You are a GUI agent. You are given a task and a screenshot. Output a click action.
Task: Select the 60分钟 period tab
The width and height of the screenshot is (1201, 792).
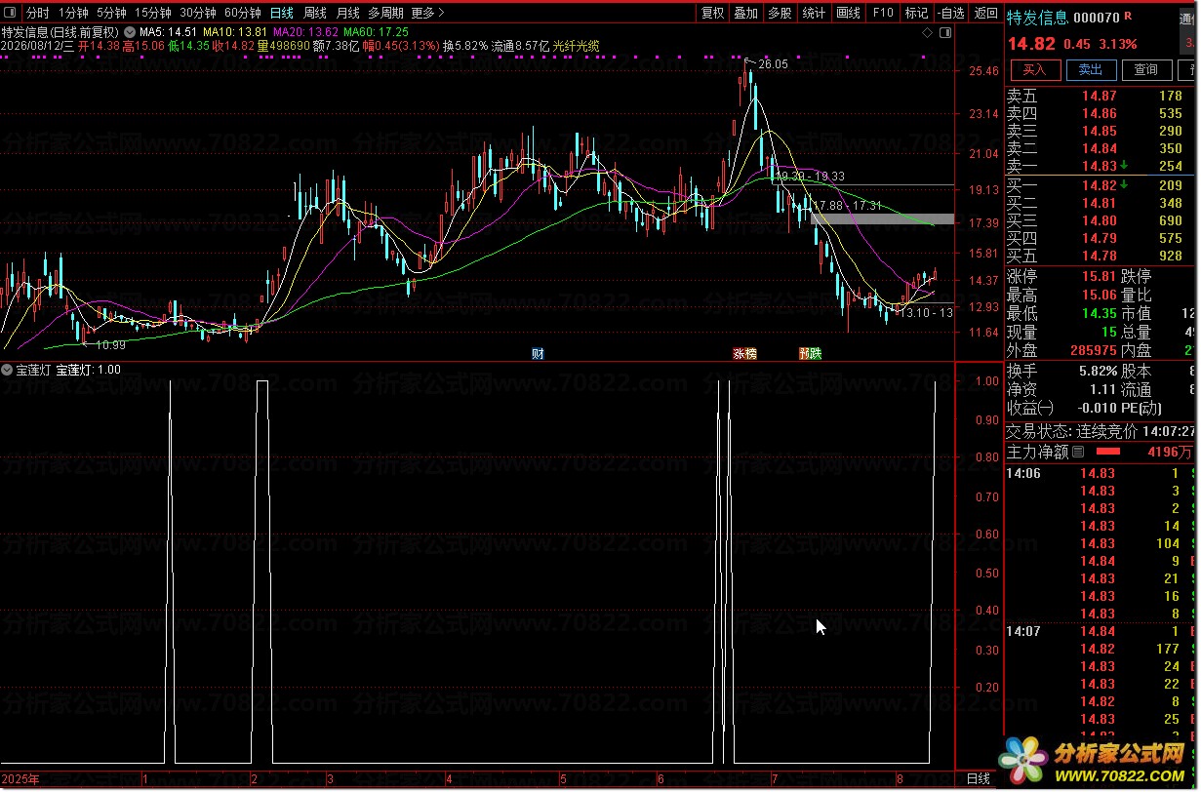point(243,13)
